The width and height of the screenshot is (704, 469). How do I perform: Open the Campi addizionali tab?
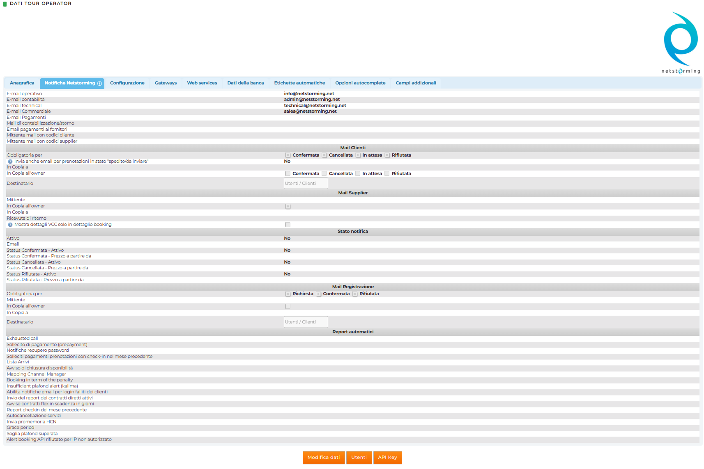coord(416,83)
